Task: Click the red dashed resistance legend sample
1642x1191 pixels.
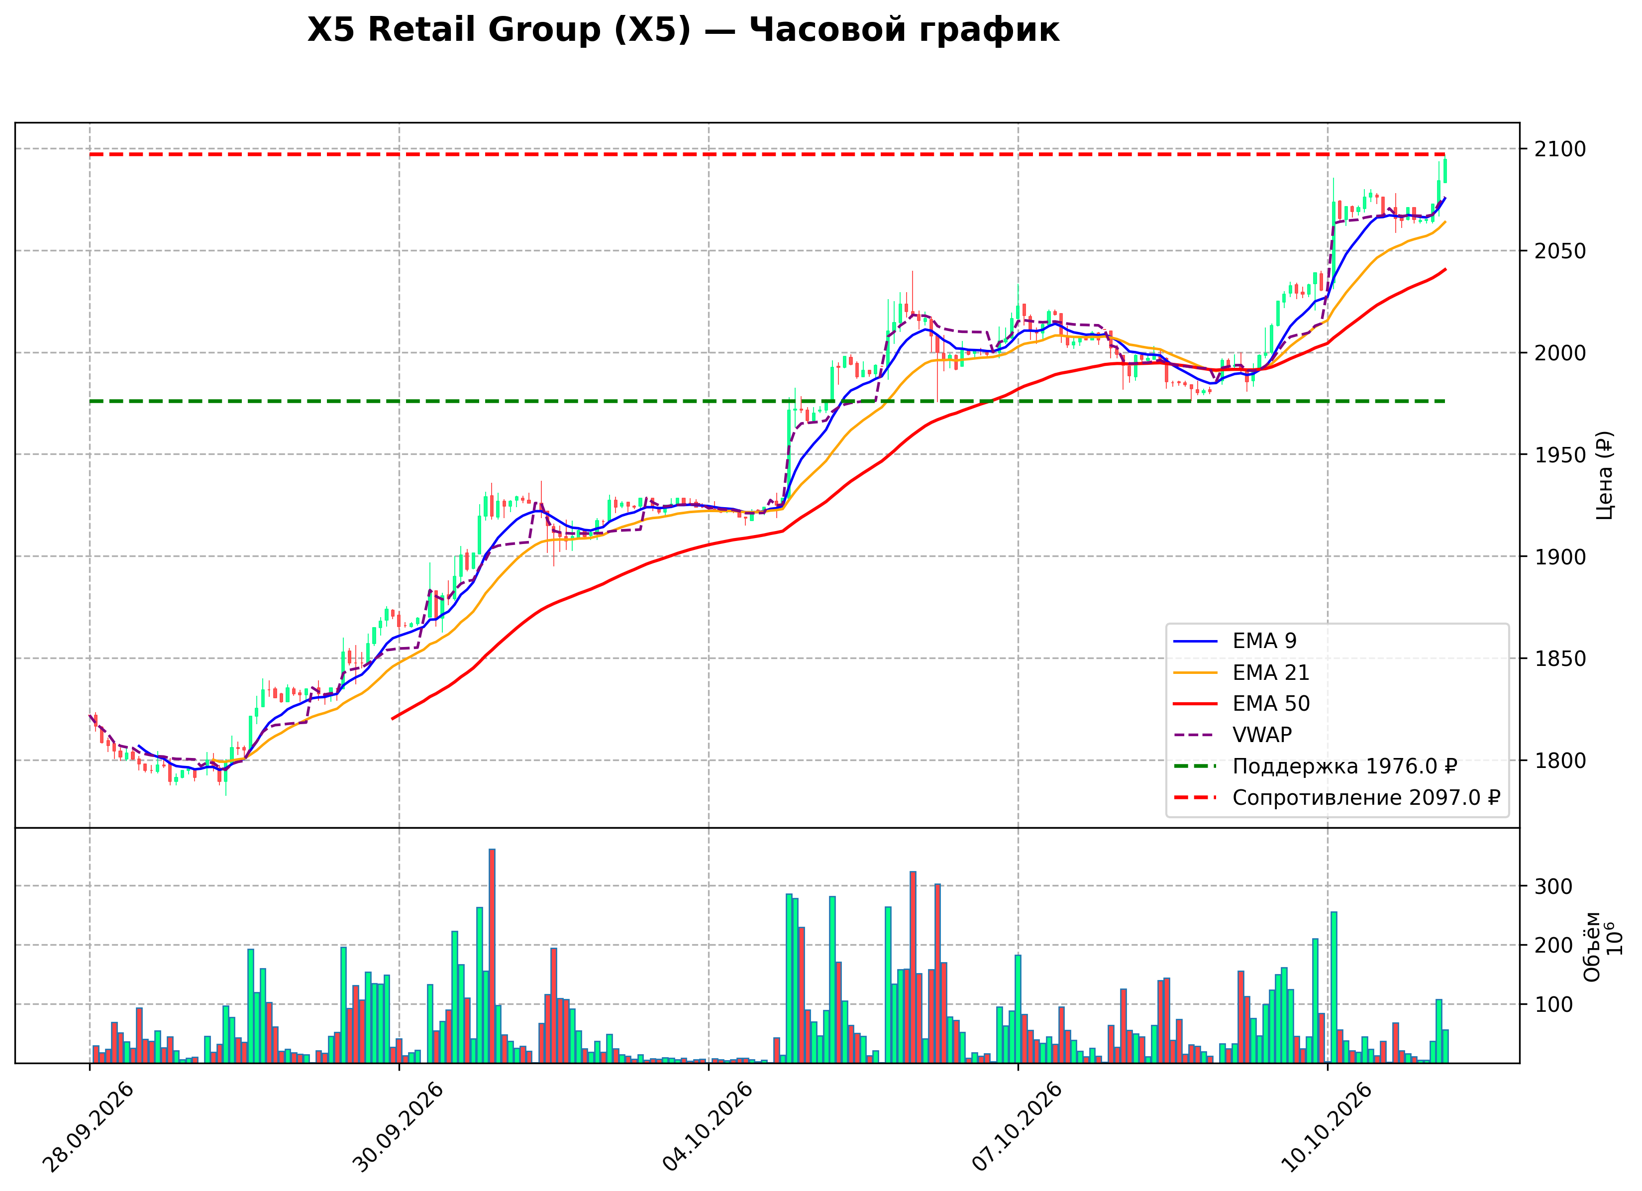Action: pyautogui.click(x=1195, y=798)
